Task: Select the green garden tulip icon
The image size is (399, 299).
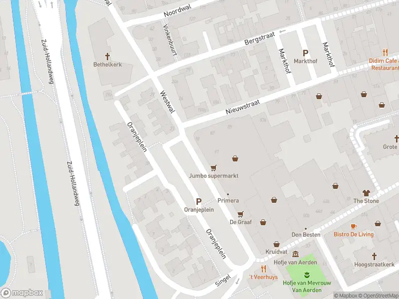Action: pyautogui.click(x=307, y=275)
